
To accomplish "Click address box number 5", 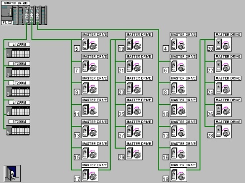I will (77, 49).
